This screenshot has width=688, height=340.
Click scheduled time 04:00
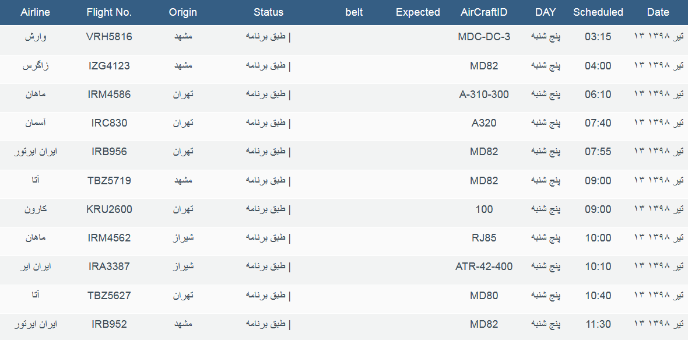(598, 66)
